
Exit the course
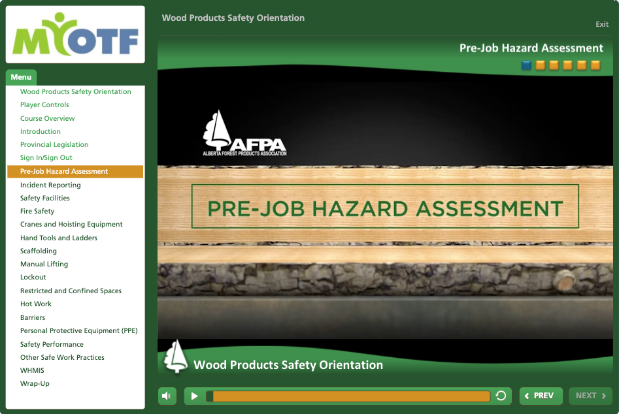point(601,24)
